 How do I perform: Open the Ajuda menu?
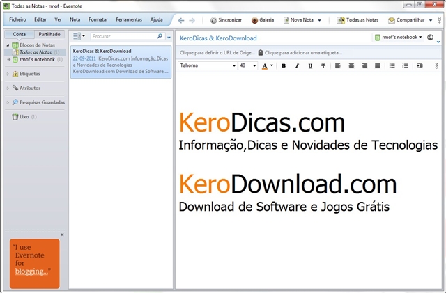pyautogui.click(x=156, y=19)
